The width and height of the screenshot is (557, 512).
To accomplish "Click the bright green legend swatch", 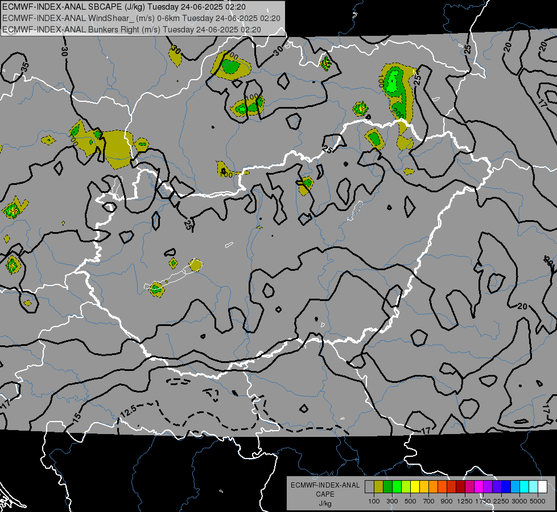I will tap(397, 487).
